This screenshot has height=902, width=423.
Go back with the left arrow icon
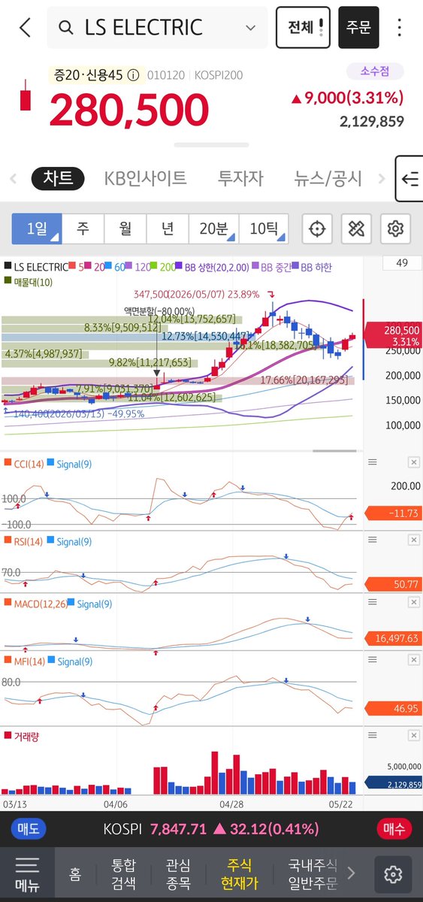click(x=26, y=28)
